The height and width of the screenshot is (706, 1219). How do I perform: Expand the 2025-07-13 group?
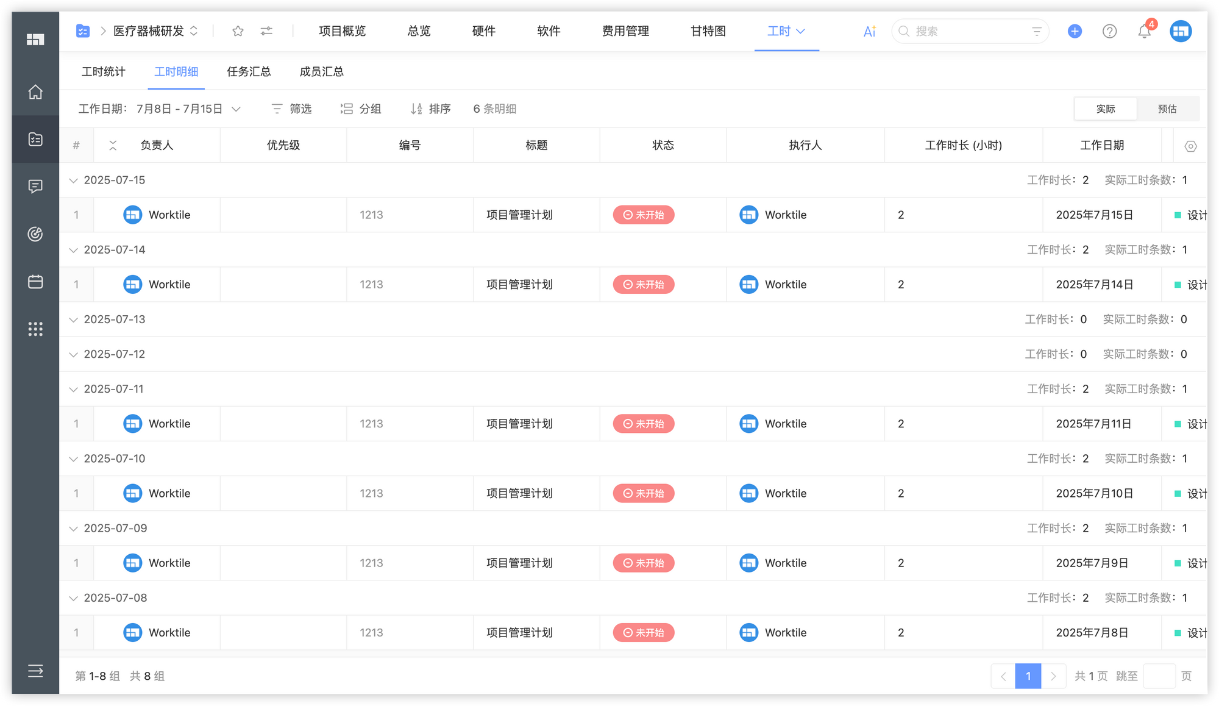73,319
